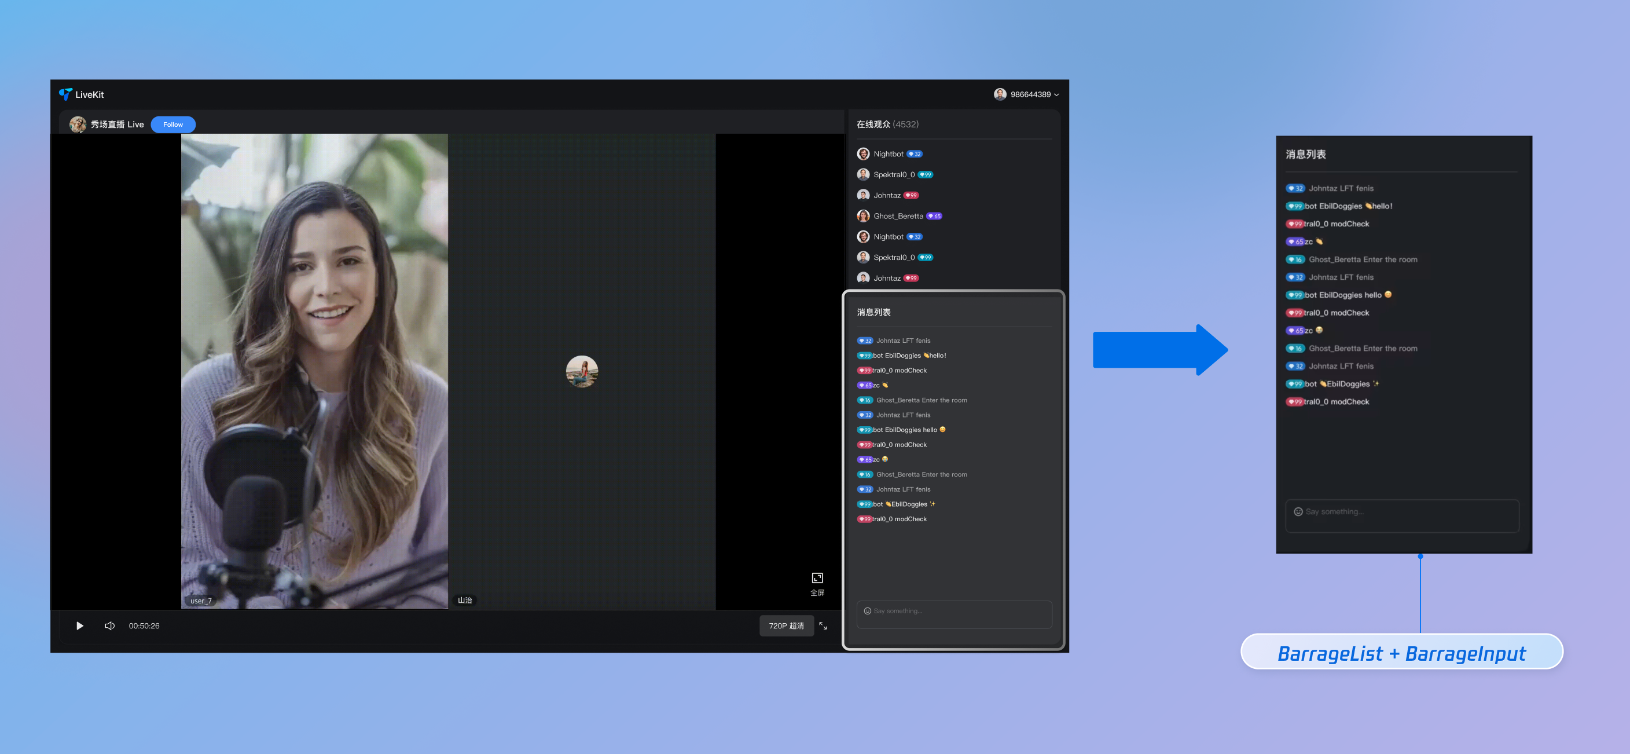This screenshot has height=754, width=1630.
Task: Mute the stream with the speaker icon
Action: pos(109,625)
